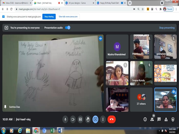The width and height of the screenshot is (179, 134).
Task: Bookmark this page with star icon
Action: coord(143,9)
